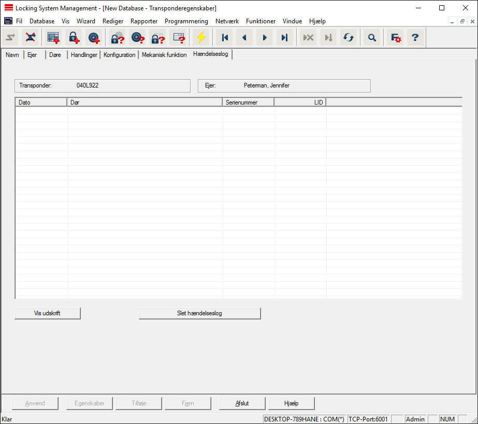Click the yellow lightning bolt program icon

tap(200, 38)
